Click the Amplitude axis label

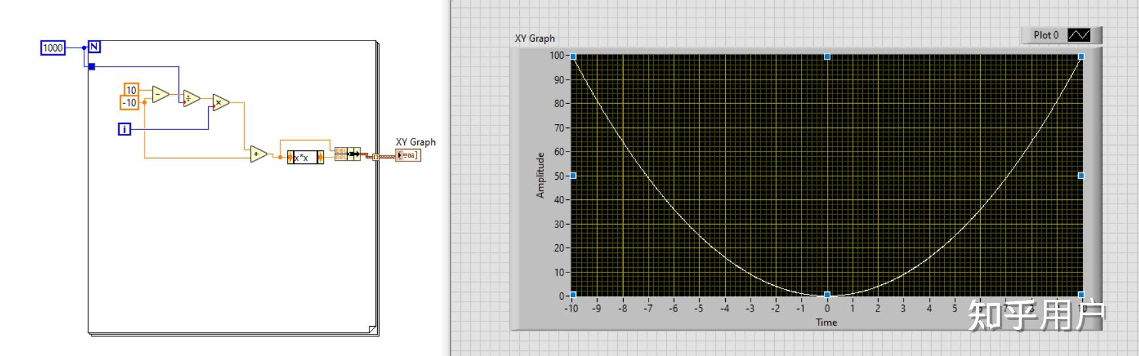(540, 175)
